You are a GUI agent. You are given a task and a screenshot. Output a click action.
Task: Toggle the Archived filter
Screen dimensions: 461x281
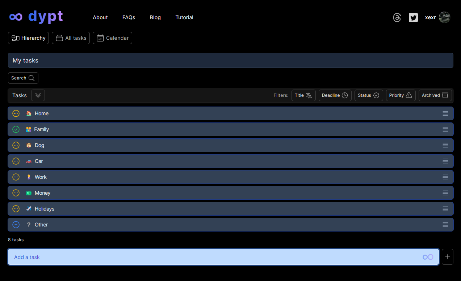(435, 95)
